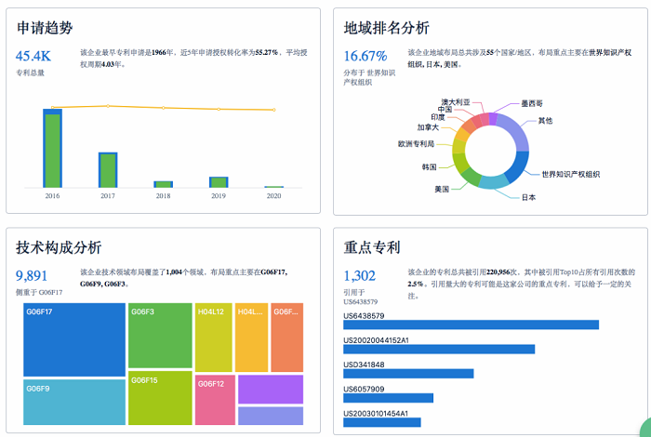Click the 16.67% region share figure
Viewport: 651px width, 437px height.
click(x=365, y=56)
